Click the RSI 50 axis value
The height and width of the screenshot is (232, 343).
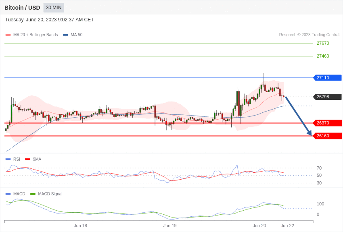319,175
